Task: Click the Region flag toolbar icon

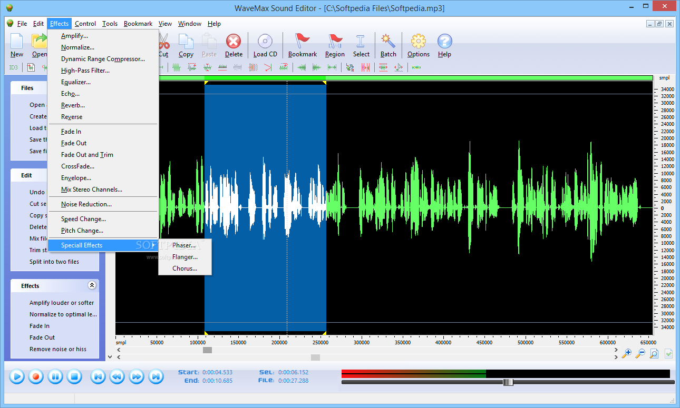Action: click(x=335, y=45)
